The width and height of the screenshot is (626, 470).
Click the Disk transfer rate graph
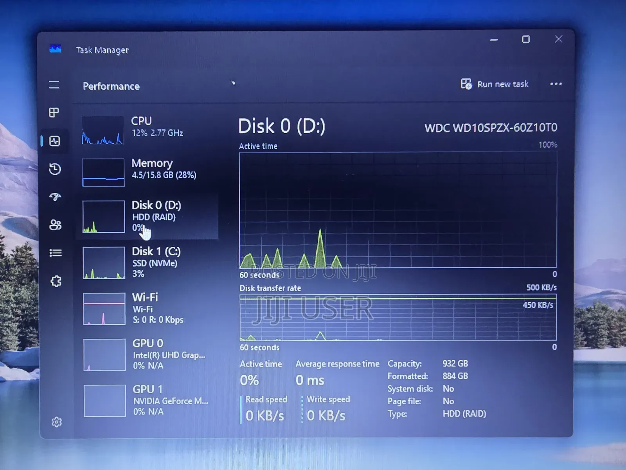[398, 317]
